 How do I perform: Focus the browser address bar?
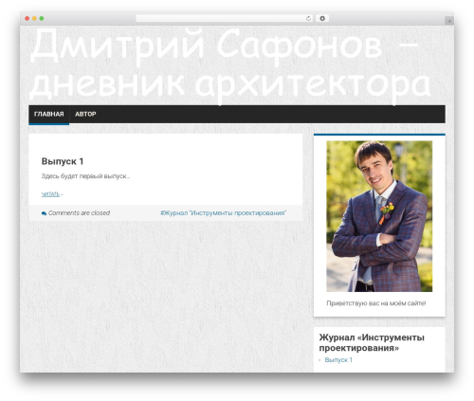click(225, 18)
